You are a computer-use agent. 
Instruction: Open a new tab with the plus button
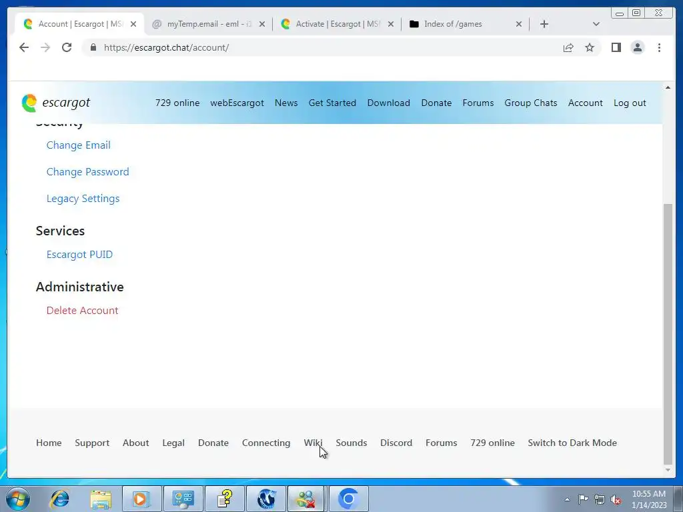[544, 24]
